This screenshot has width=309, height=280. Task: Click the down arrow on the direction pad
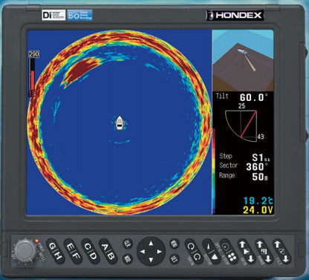tap(151, 260)
